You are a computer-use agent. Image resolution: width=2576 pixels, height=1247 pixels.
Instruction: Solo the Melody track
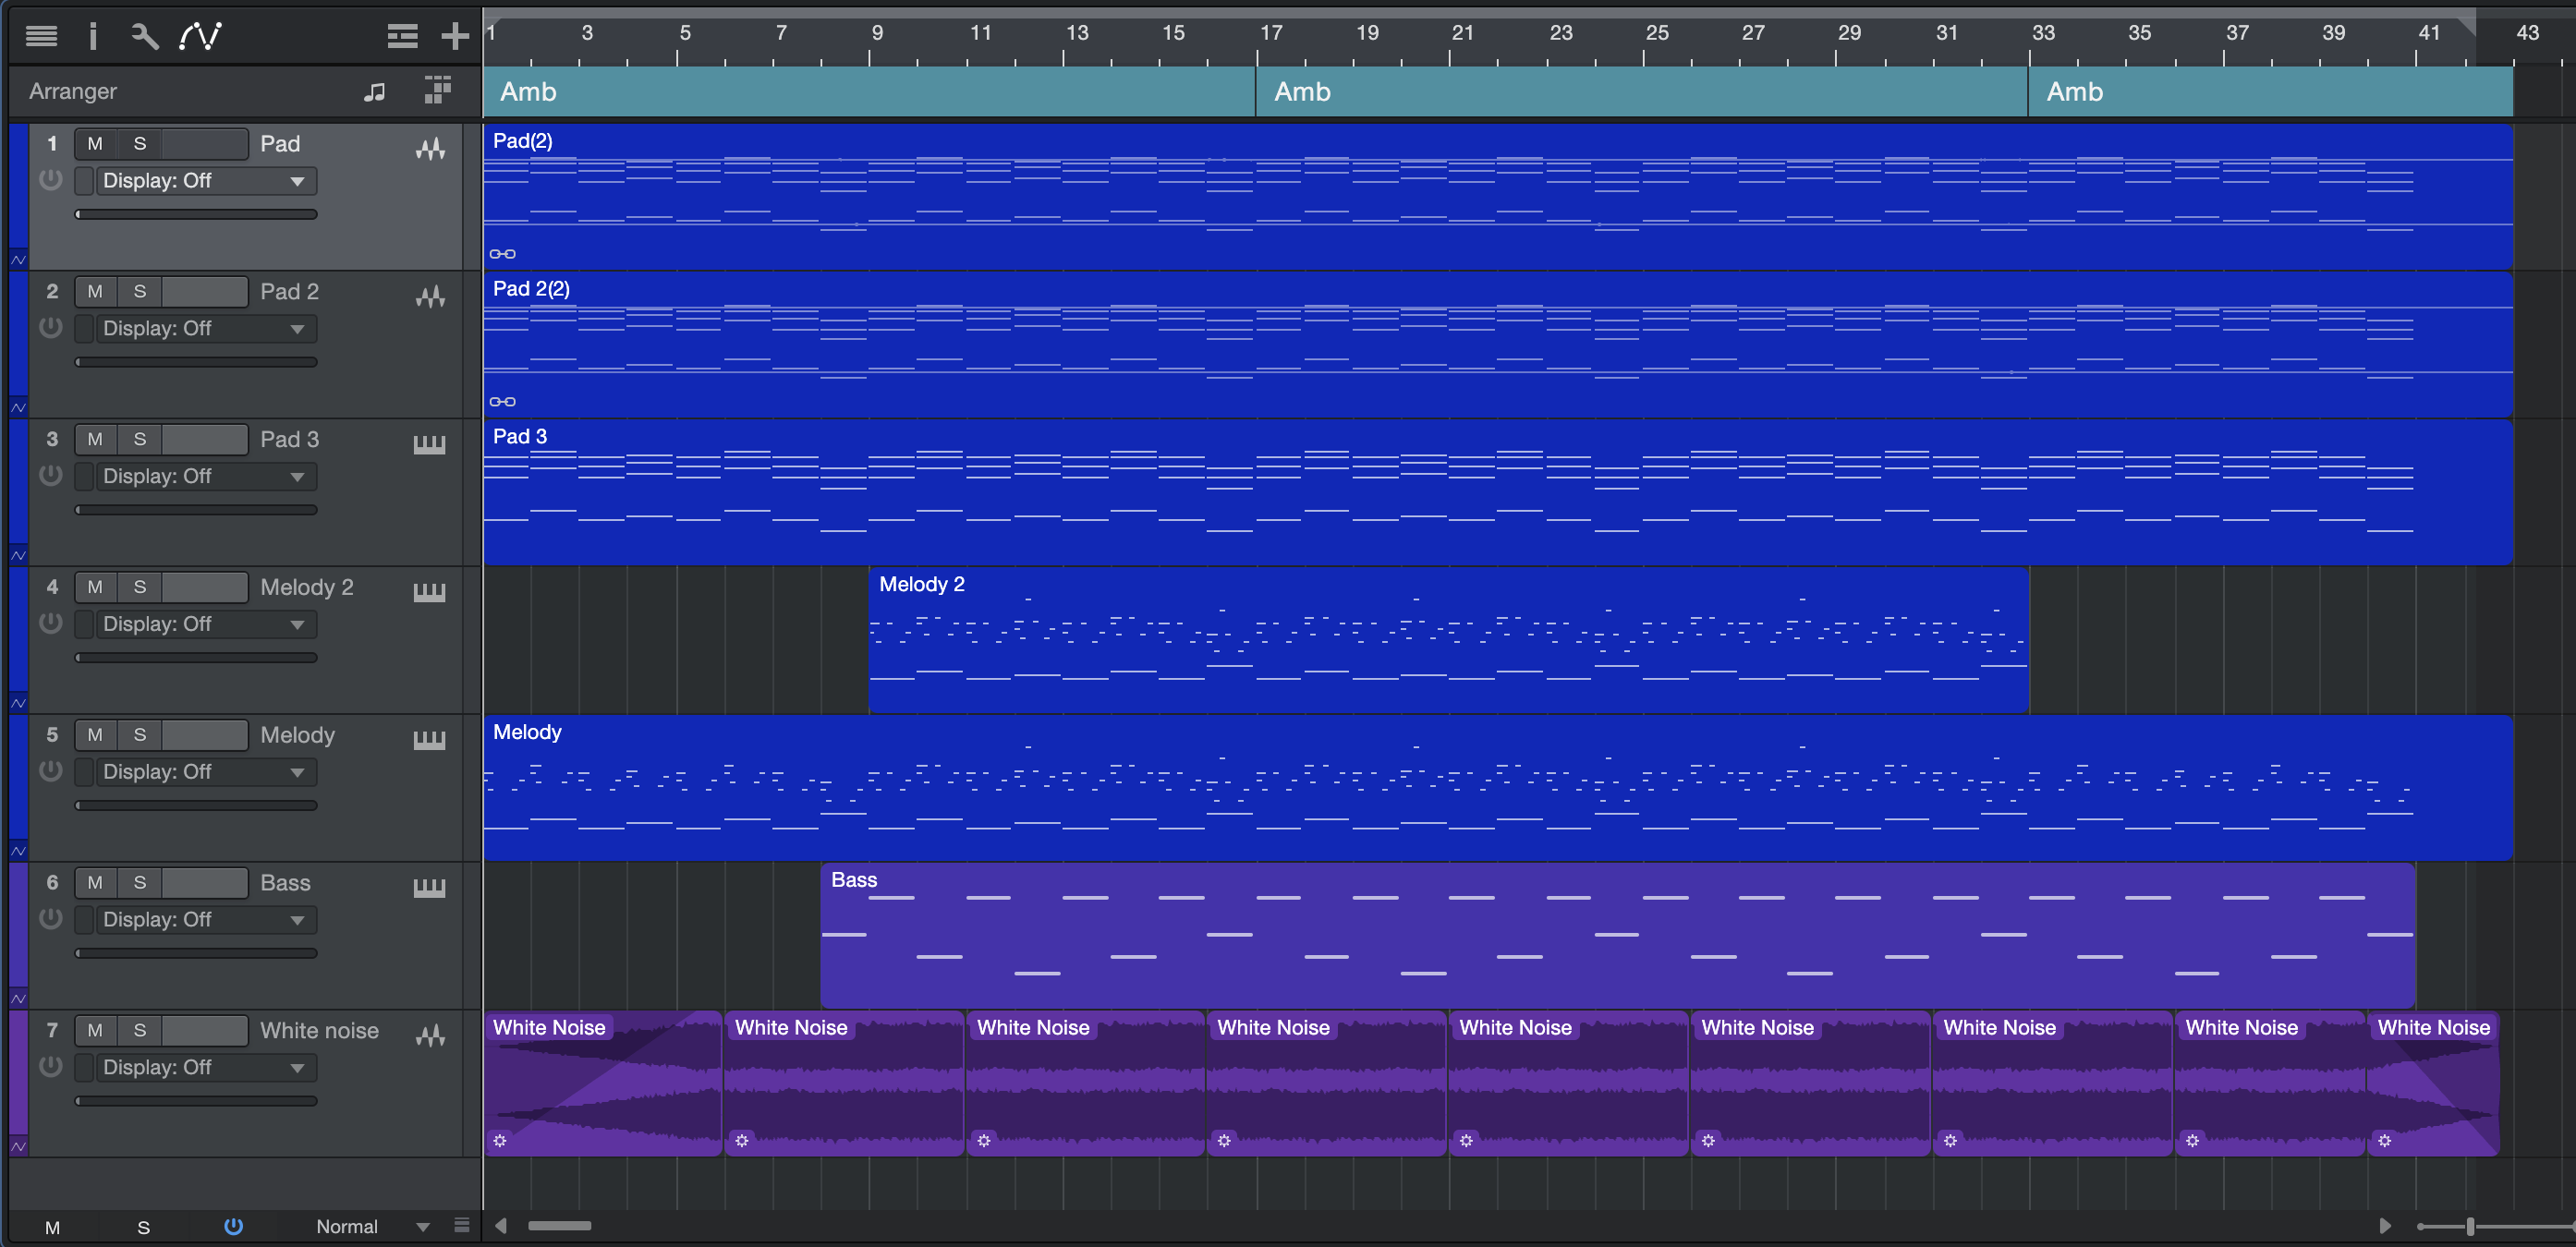[x=140, y=735]
